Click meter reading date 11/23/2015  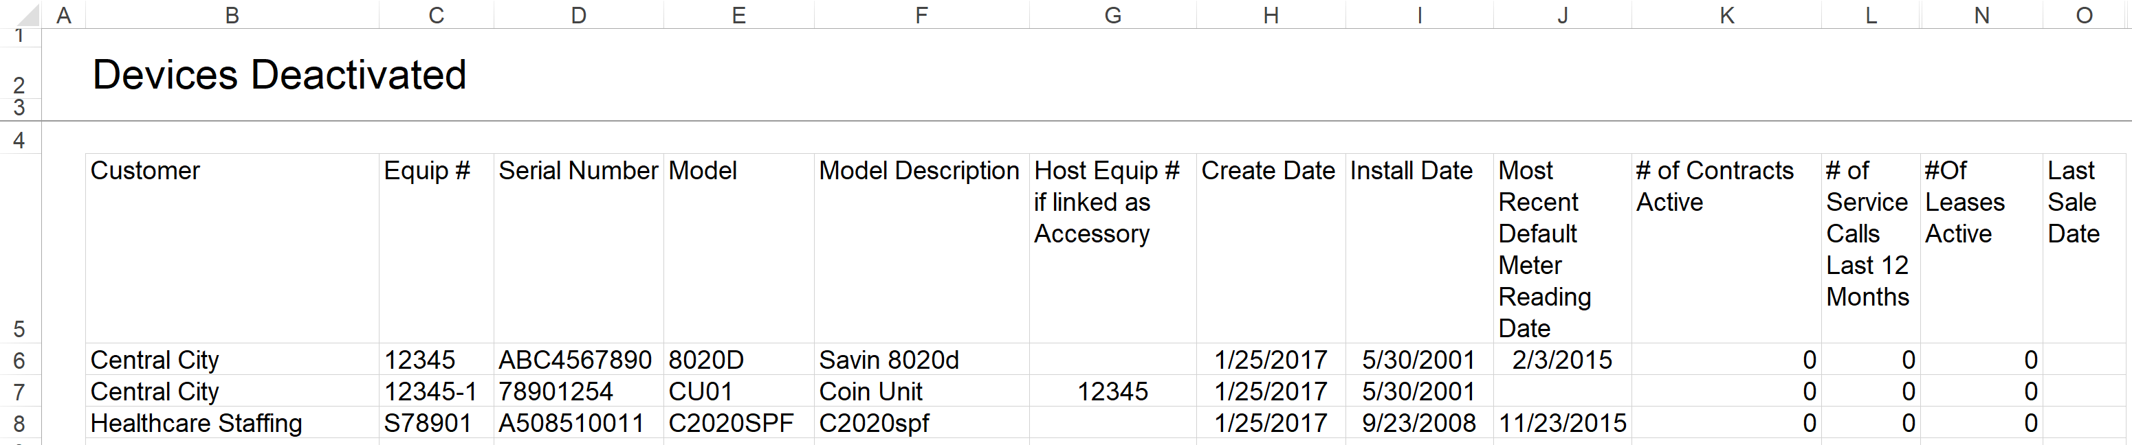pos(1563,422)
